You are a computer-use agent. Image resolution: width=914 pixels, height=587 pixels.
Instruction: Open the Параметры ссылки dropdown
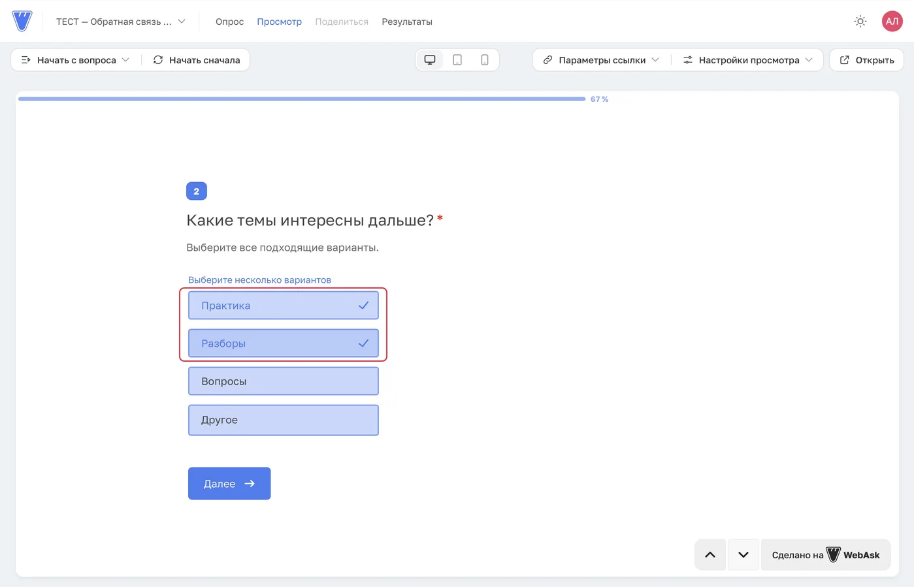pyautogui.click(x=602, y=60)
